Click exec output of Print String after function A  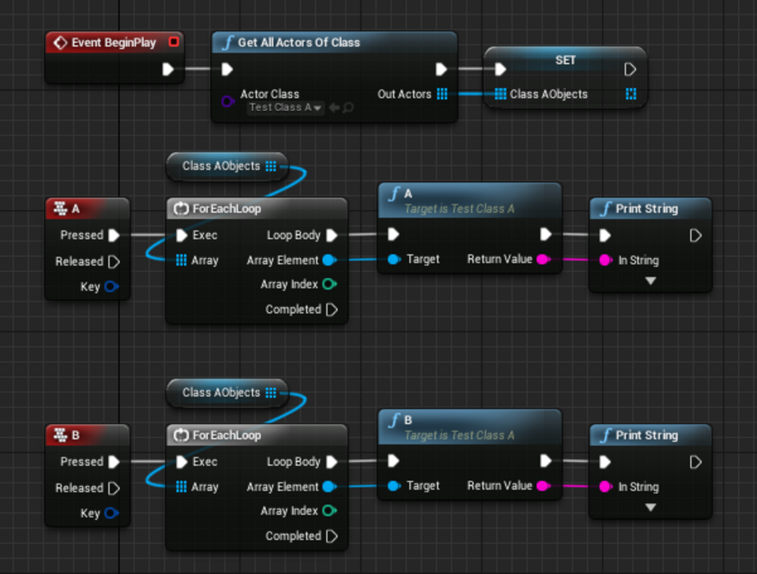[x=695, y=235]
